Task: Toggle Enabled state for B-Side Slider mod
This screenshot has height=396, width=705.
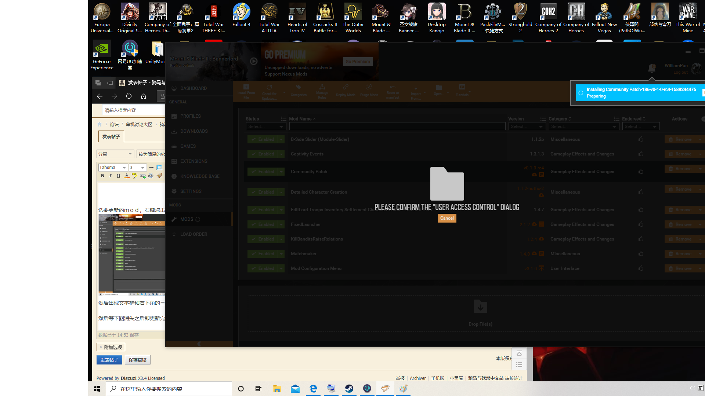Action: point(263,139)
